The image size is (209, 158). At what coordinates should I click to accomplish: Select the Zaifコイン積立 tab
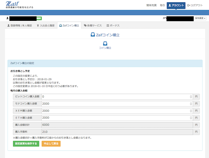click(69, 25)
